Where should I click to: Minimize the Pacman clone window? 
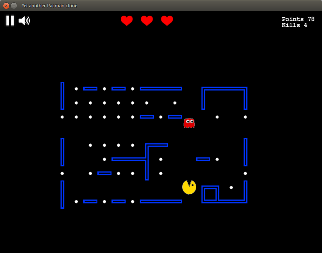tap(14, 6)
